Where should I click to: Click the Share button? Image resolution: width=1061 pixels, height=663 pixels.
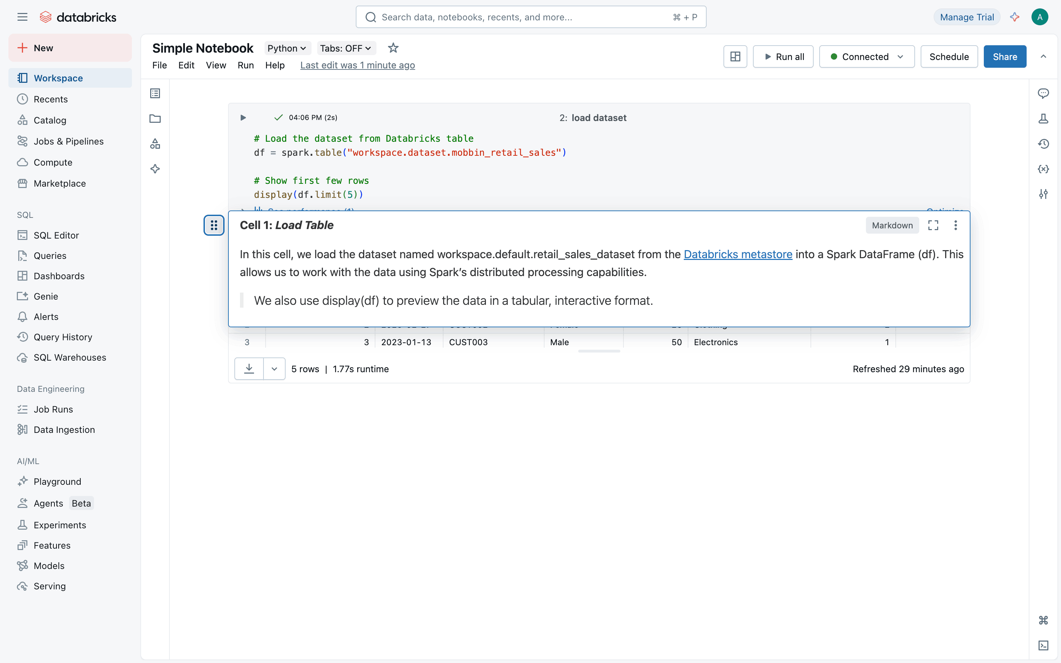click(1005, 56)
